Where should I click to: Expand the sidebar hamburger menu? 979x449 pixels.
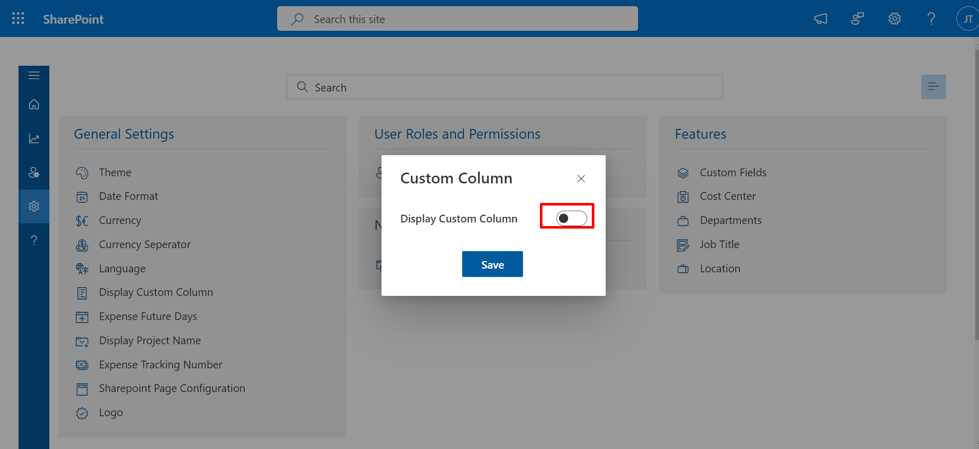[34, 76]
